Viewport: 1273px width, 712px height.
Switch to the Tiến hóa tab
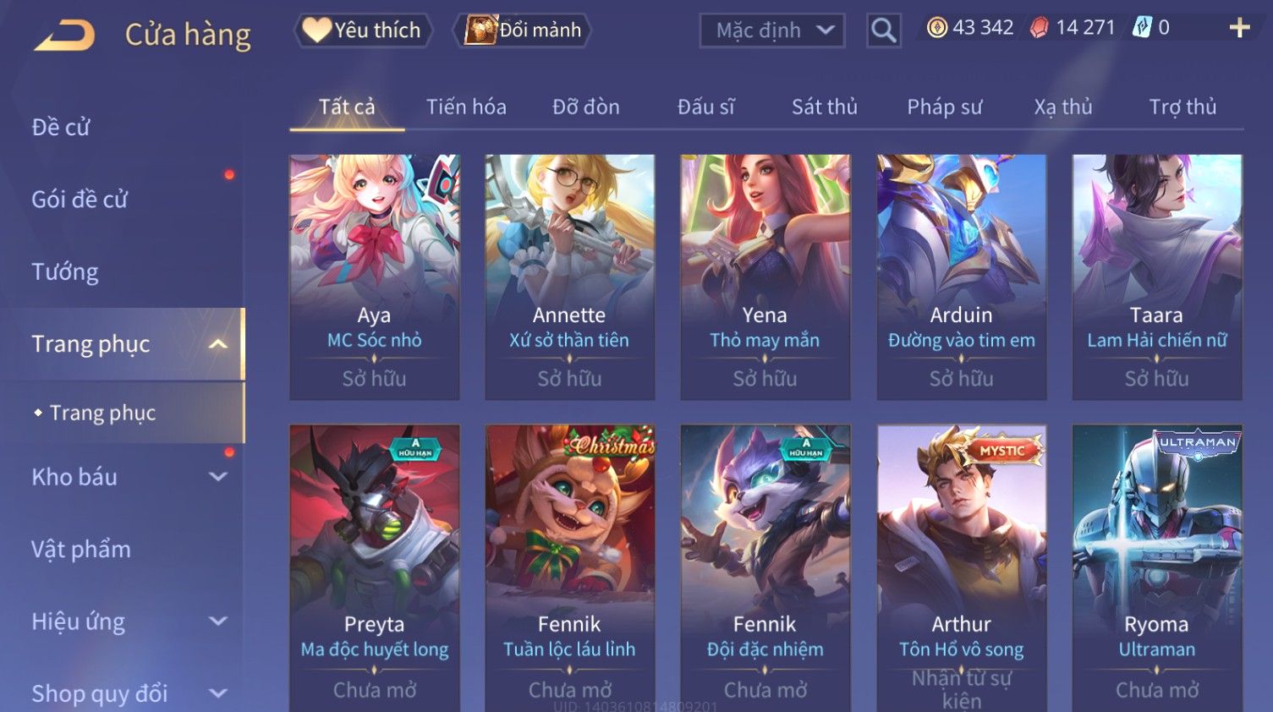click(x=466, y=107)
